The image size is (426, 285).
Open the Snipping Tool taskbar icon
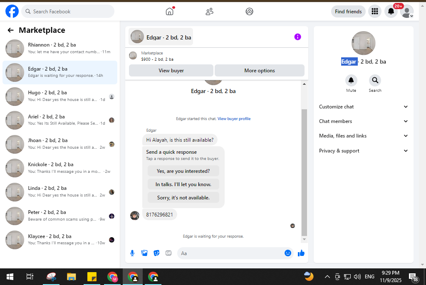point(51,277)
